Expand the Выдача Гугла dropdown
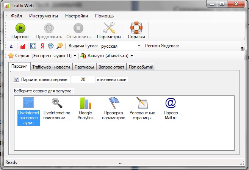This screenshot has width=249, height=170. pyautogui.click(x=139, y=46)
